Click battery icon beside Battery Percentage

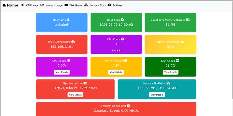click(x=183, y=42)
